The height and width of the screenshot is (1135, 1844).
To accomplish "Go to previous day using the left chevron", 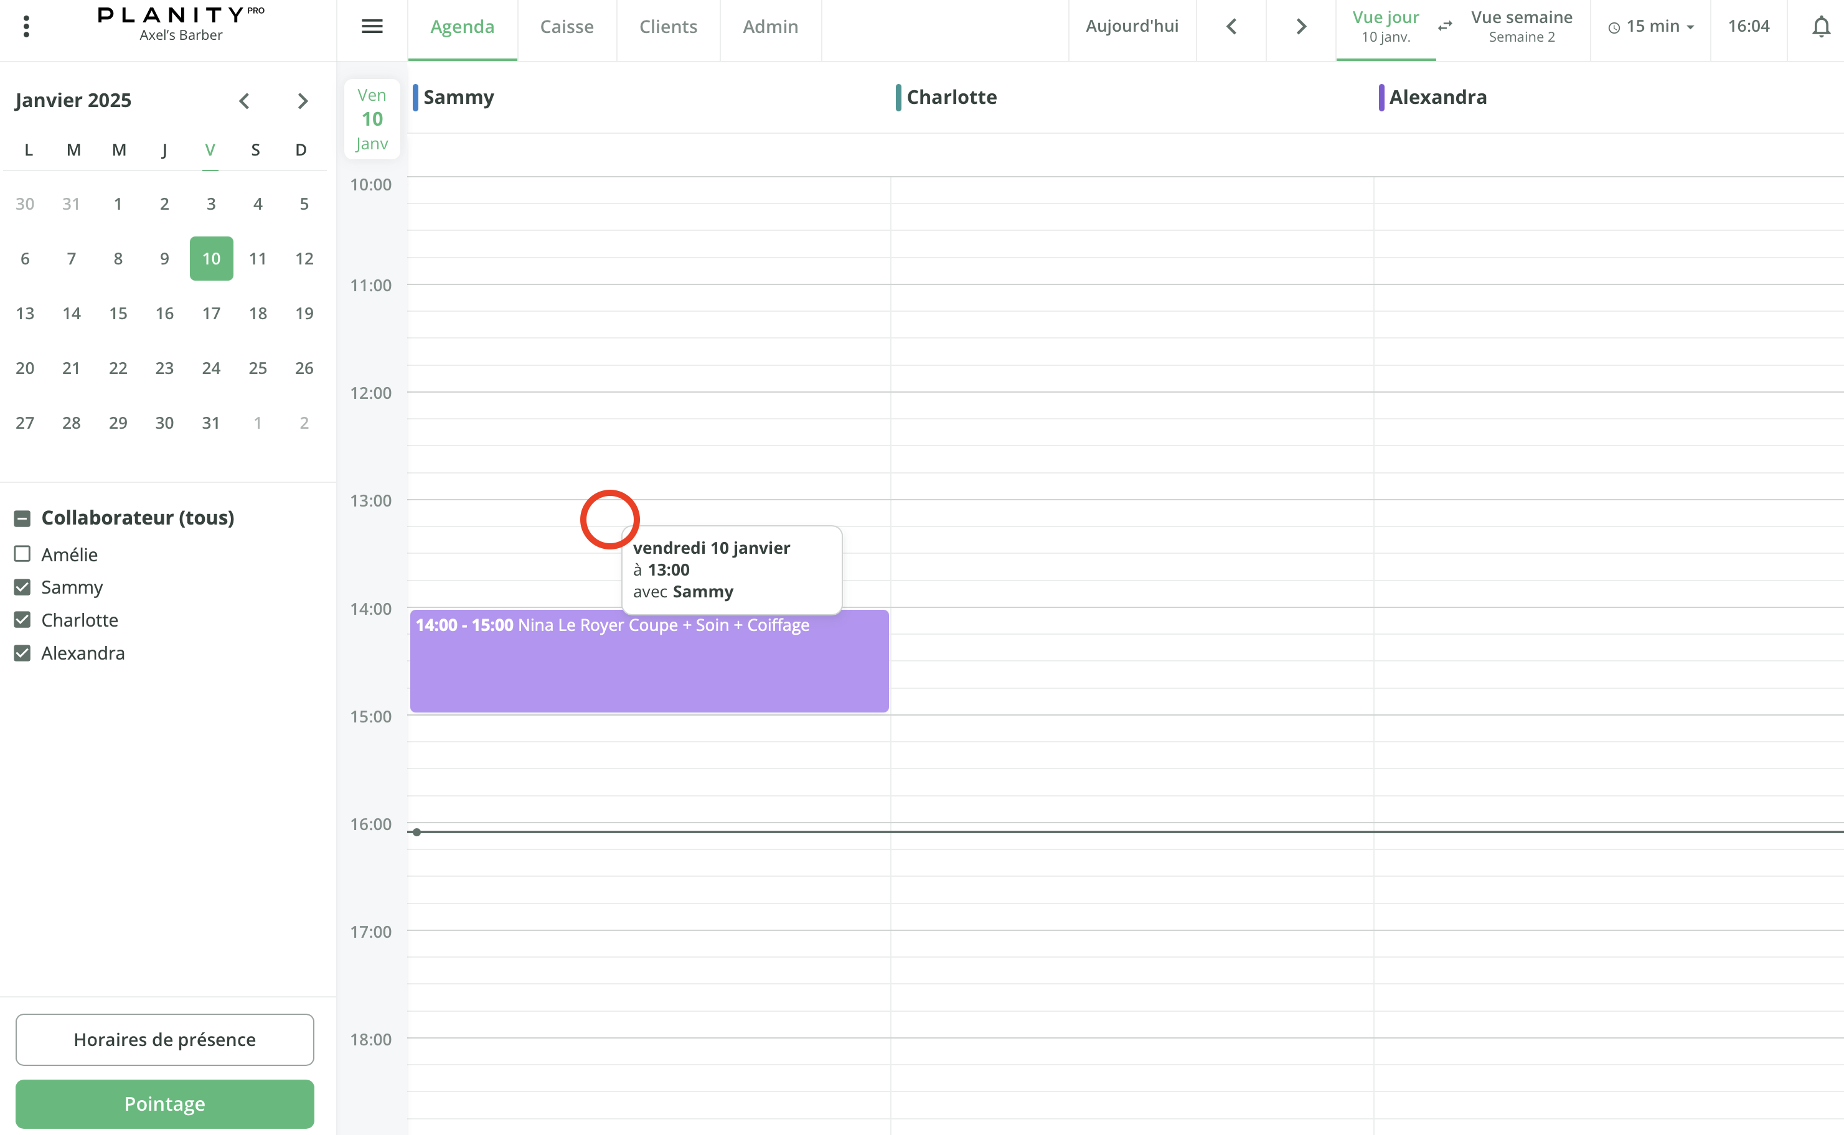I will tap(1231, 26).
